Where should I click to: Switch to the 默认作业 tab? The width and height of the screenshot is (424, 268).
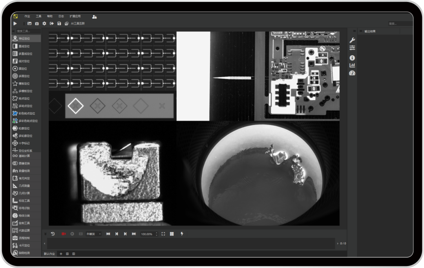point(49,254)
